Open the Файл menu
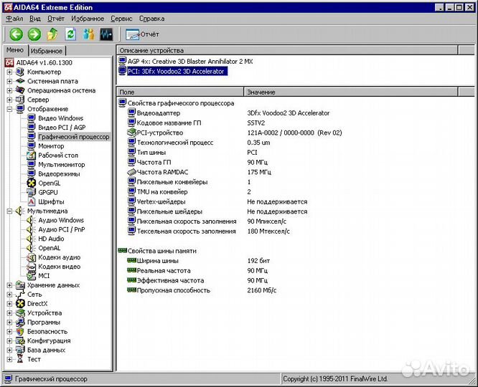The image size is (478, 387). (x=14, y=19)
